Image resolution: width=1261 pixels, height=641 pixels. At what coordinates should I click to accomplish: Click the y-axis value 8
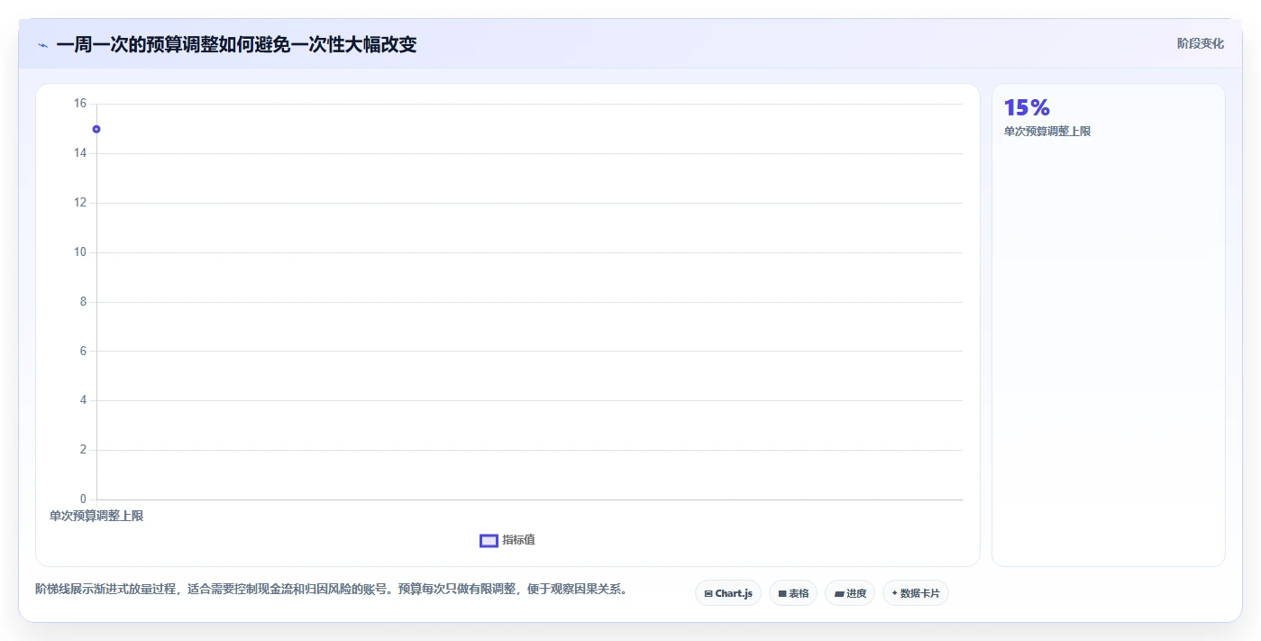(x=83, y=301)
